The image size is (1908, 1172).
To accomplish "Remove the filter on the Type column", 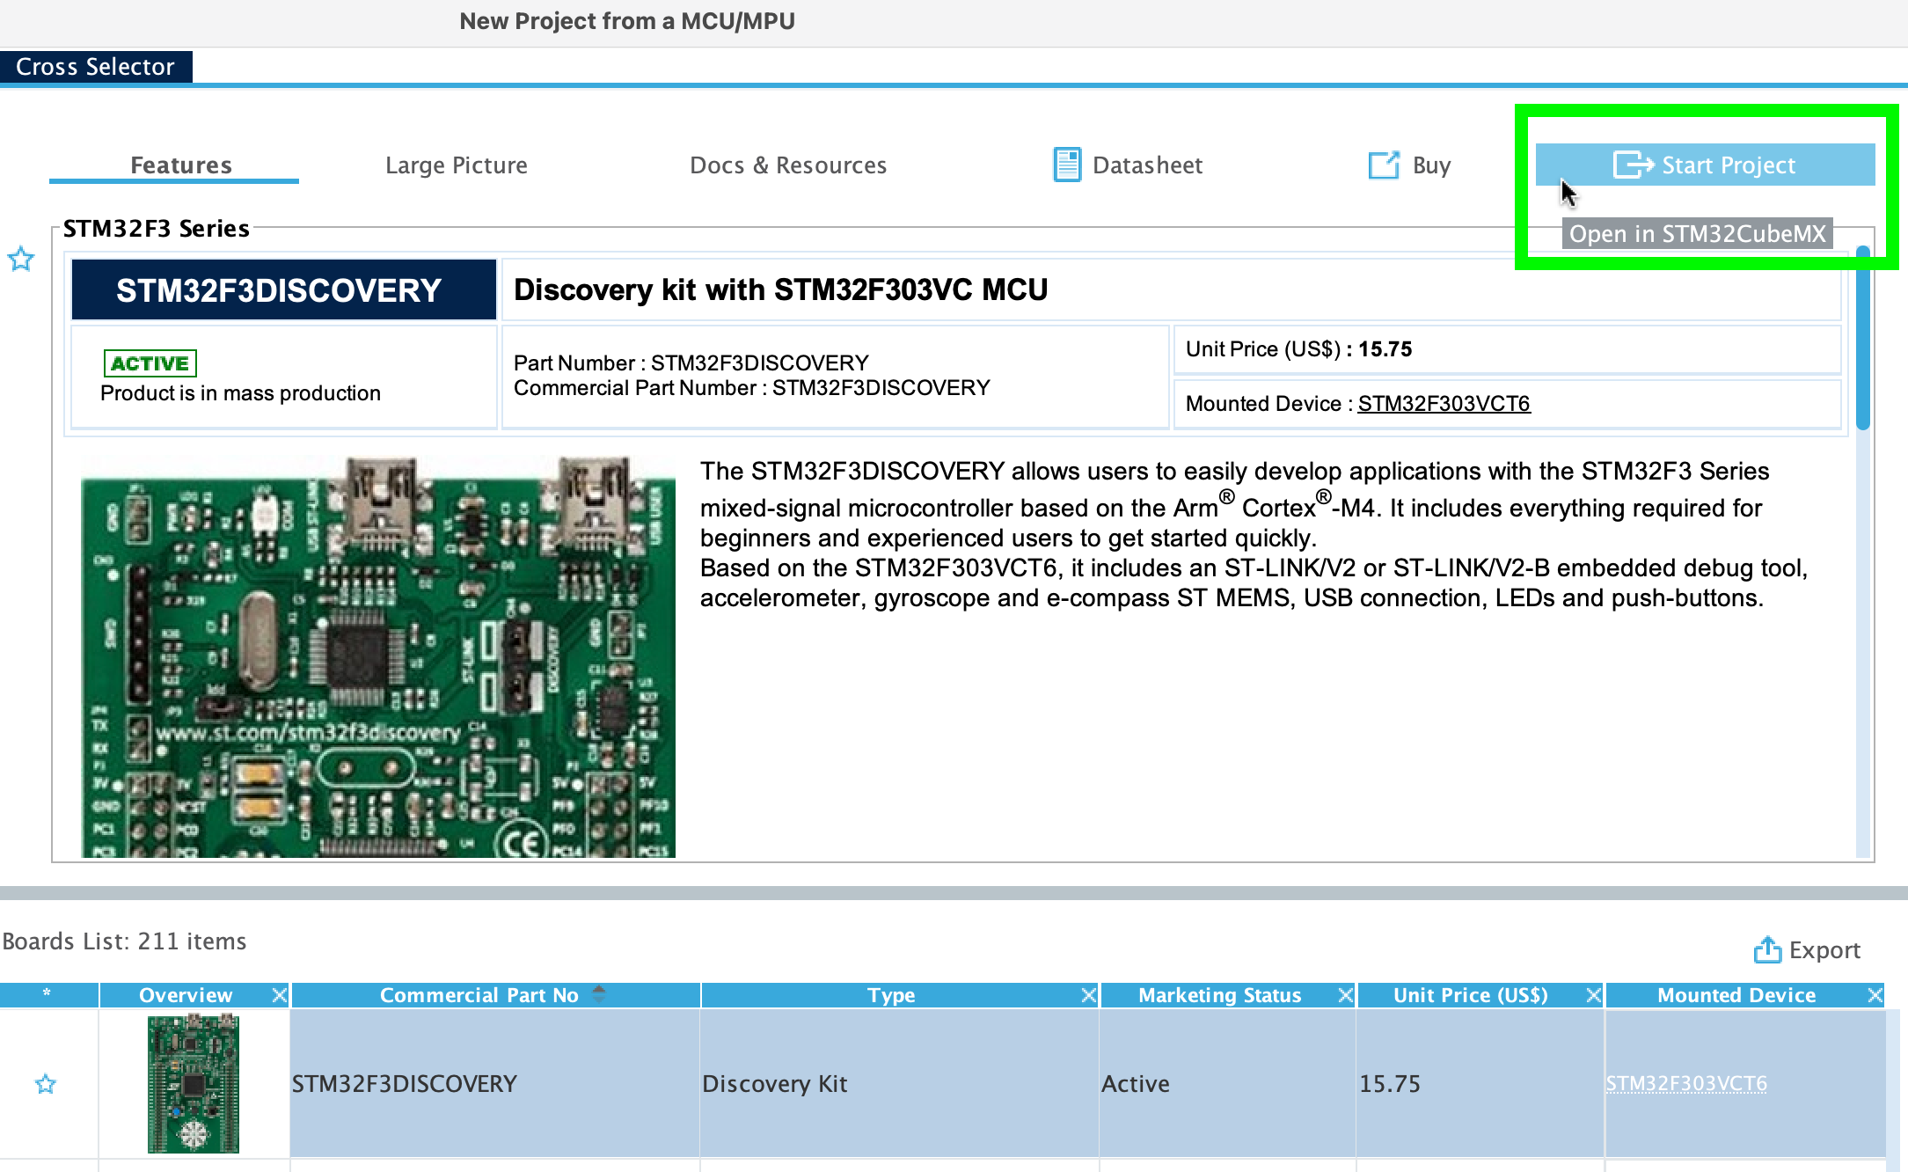I will point(1089,995).
